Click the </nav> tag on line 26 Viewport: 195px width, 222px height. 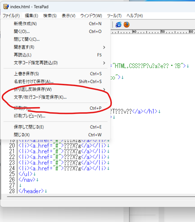pos(27,180)
